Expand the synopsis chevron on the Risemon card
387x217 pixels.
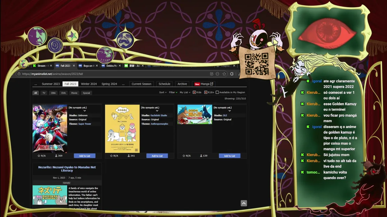coord(85,111)
